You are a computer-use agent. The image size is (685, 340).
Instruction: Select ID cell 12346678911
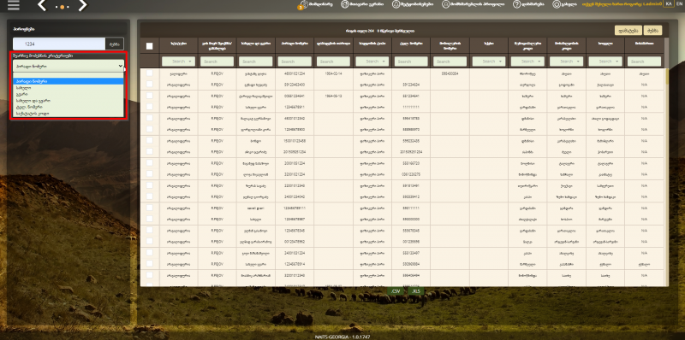(x=295, y=107)
